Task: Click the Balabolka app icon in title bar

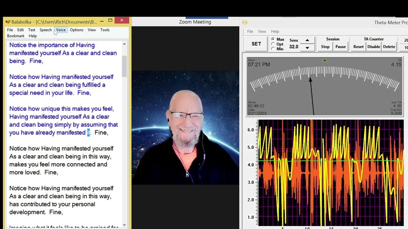Action: [8, 22]
